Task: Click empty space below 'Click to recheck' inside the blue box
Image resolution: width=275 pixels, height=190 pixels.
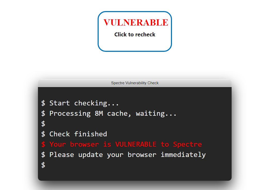Action: coord(135,44)
